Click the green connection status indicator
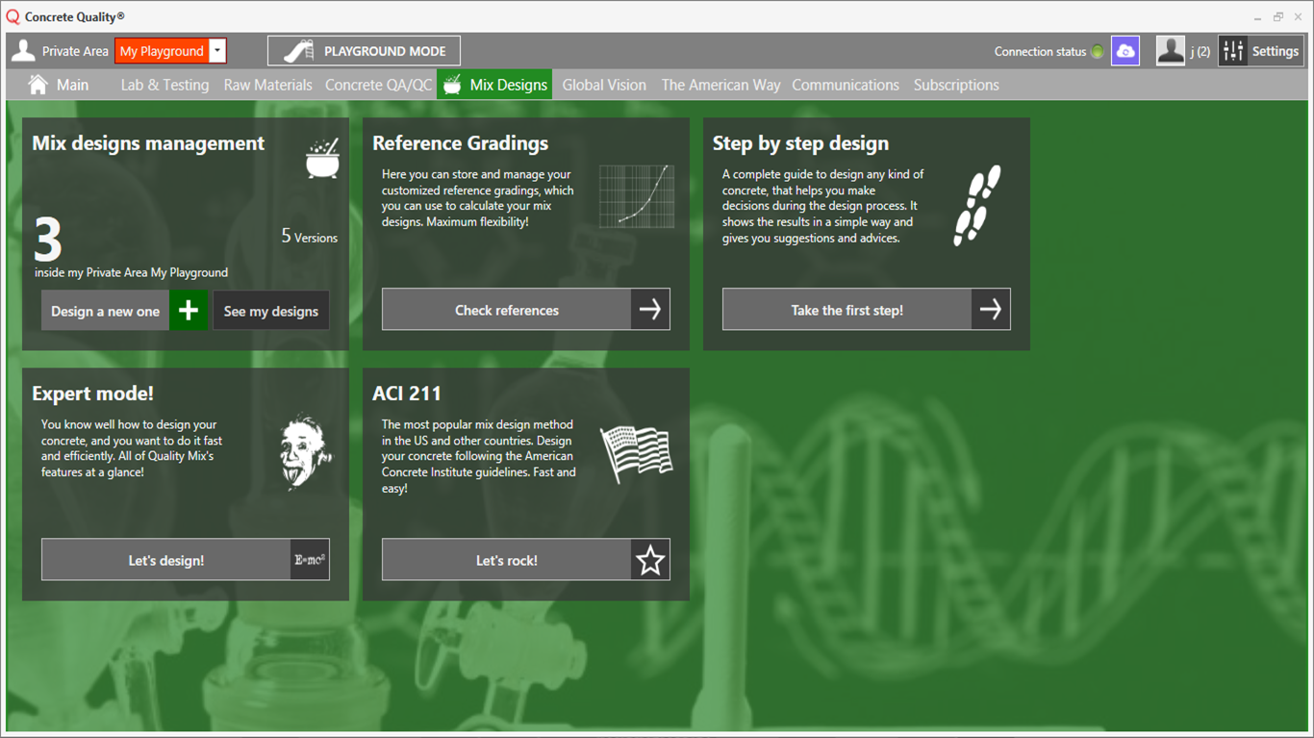Image resolution: width=1314 pixels, height=738 pixels. coord(1098,52)
